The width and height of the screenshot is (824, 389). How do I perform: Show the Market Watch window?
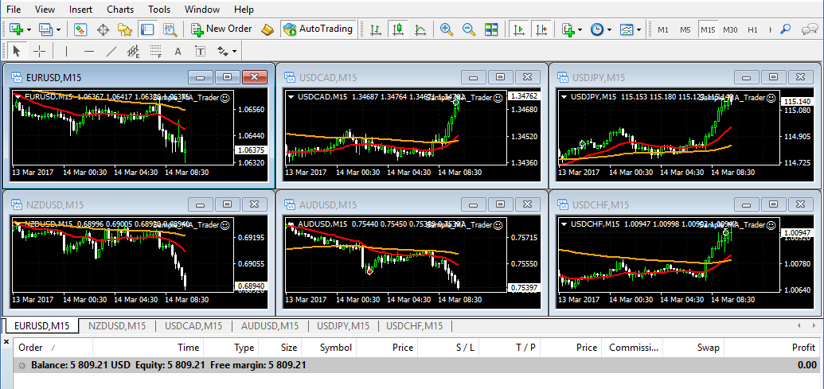(x=80, y=29)
